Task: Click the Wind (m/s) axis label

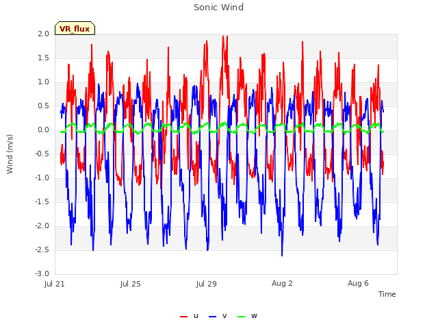Action: click(10, 154)
